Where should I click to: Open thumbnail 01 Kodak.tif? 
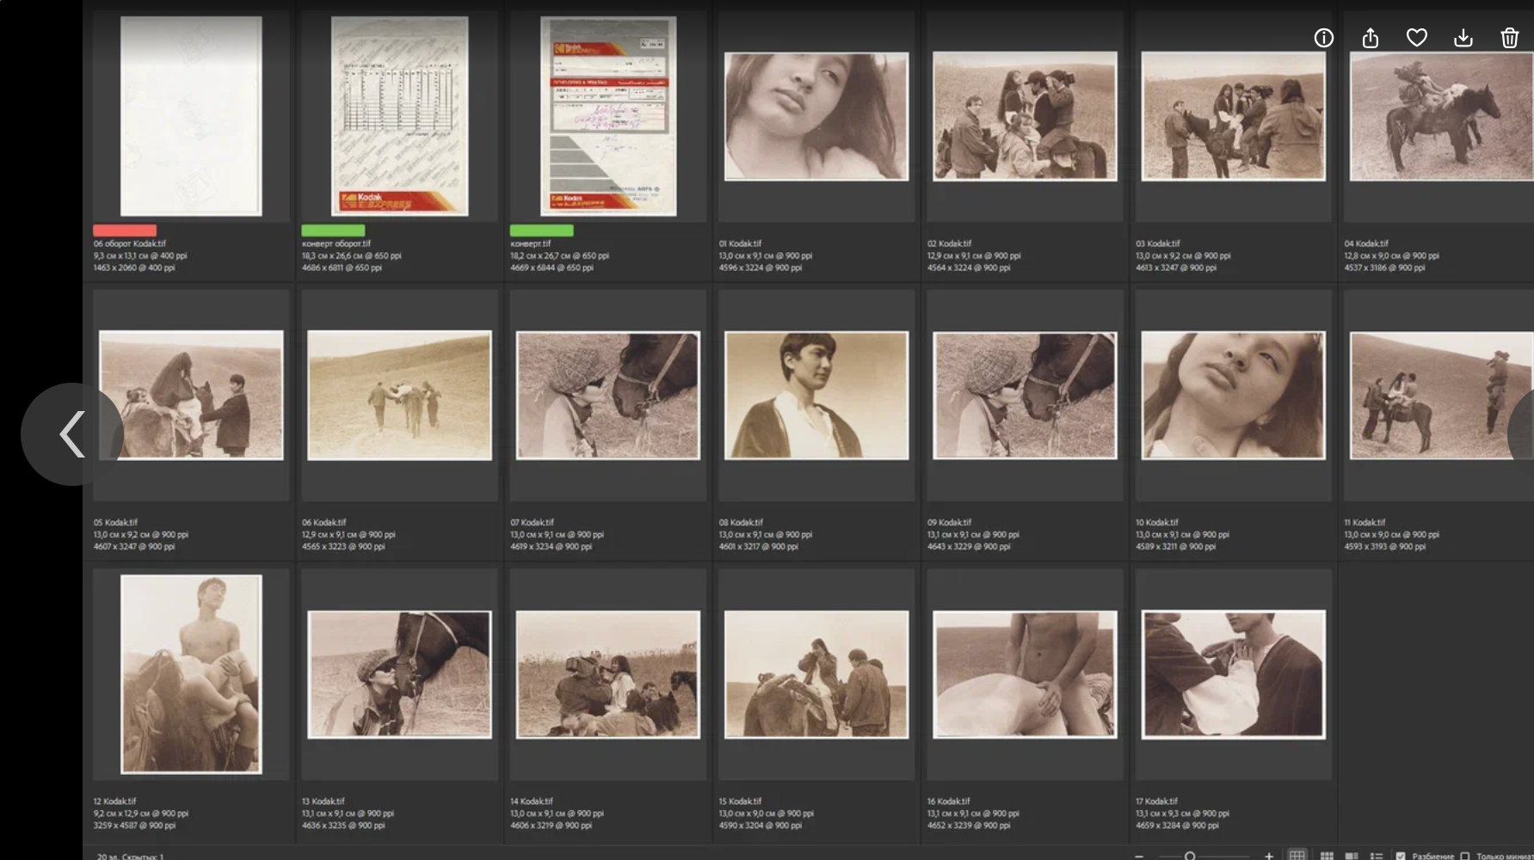click(x=816, y=116)
